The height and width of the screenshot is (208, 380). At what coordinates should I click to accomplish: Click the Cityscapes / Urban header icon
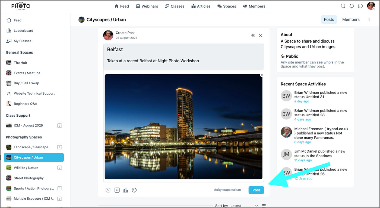coord(81,20)
